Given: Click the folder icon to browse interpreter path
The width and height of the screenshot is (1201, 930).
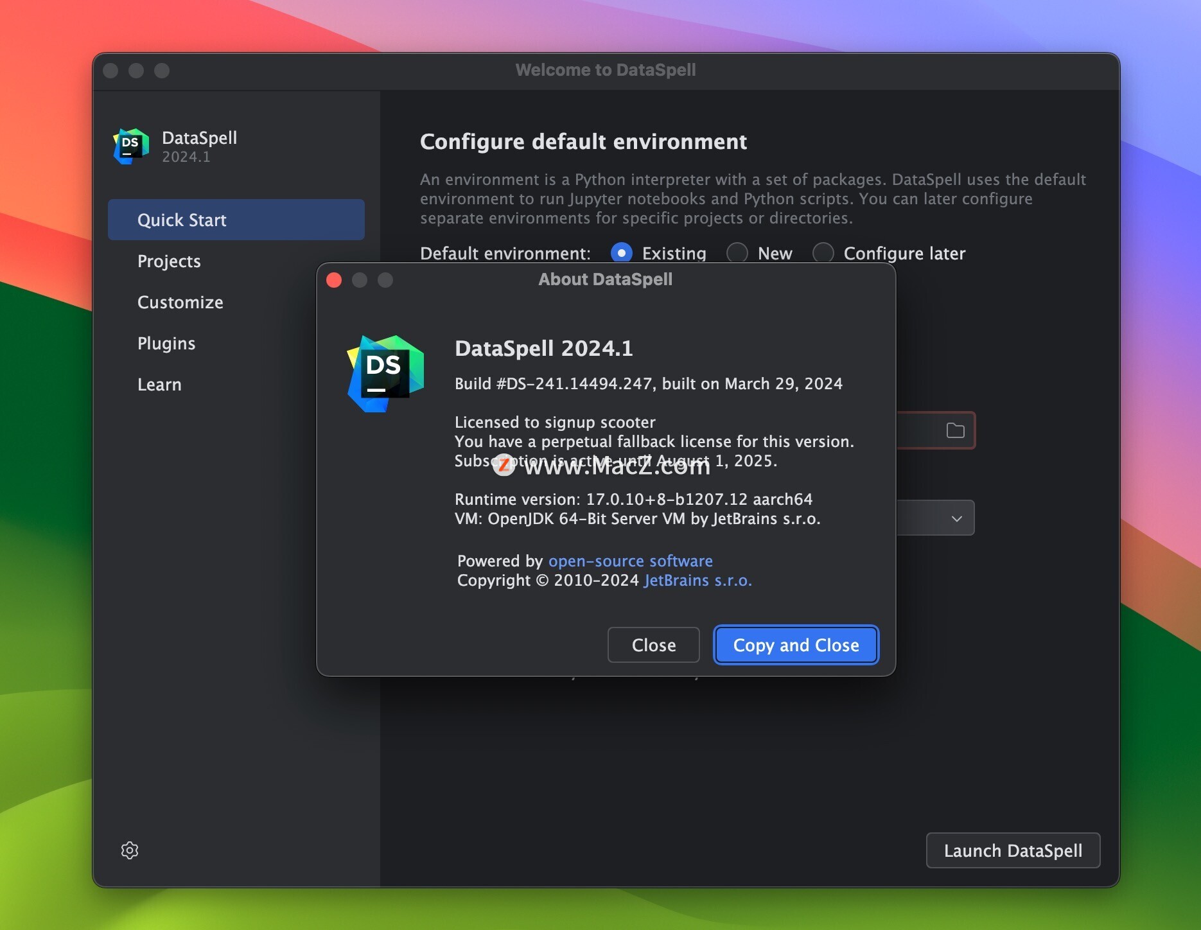Looking at the screenshot, I should pyautogui.click(x=955, y=430).
